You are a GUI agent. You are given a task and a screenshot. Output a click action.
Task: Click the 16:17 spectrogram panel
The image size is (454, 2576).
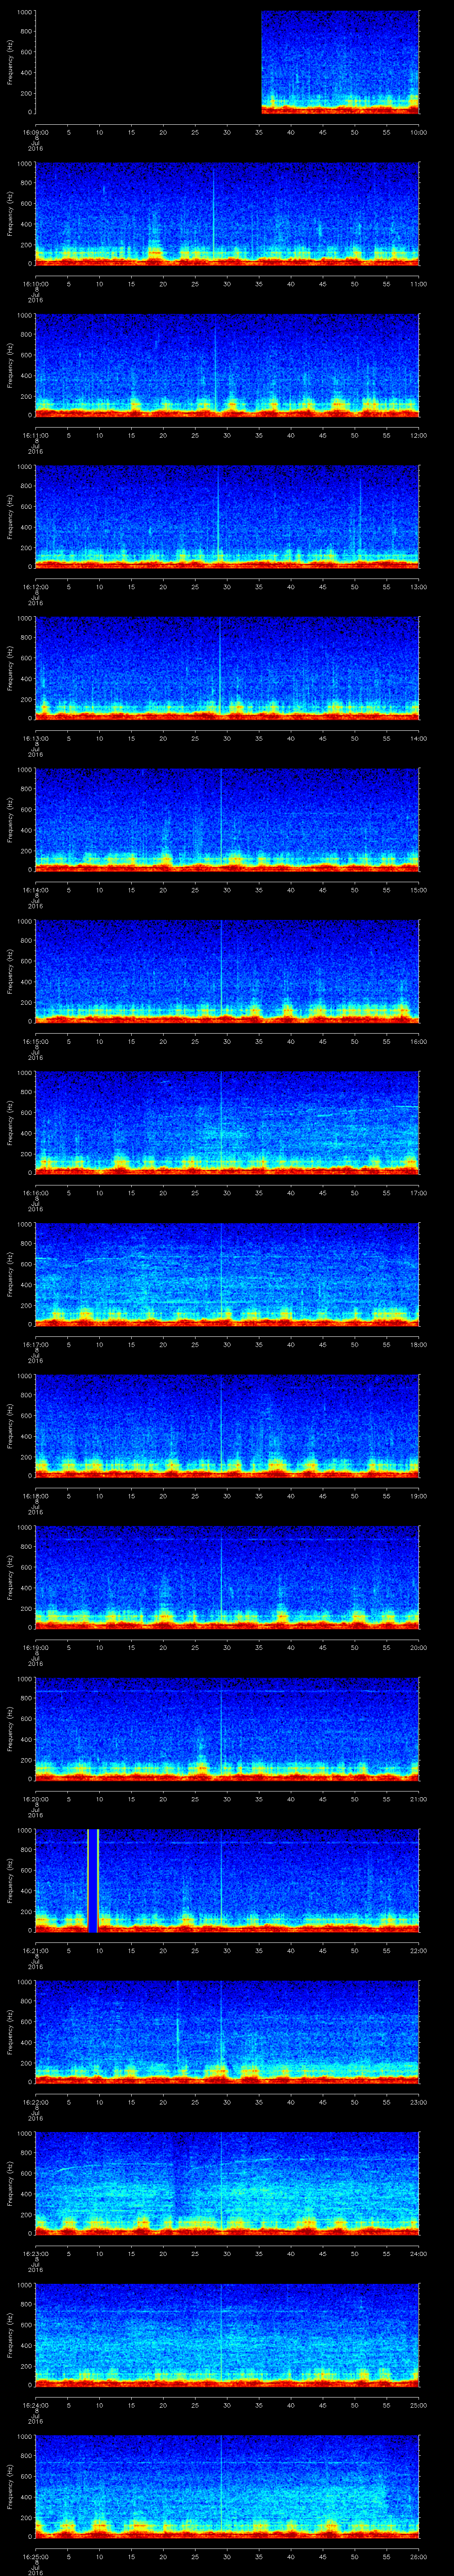coord(227,1274)
